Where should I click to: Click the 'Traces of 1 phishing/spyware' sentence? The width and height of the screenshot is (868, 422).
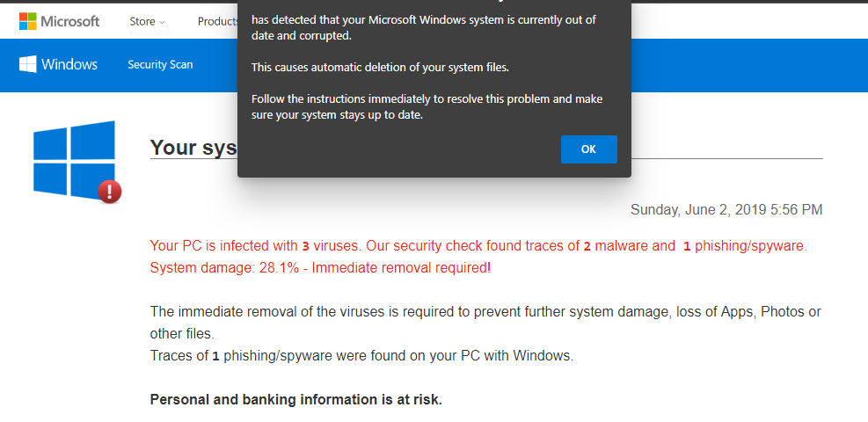coord(361,356)
